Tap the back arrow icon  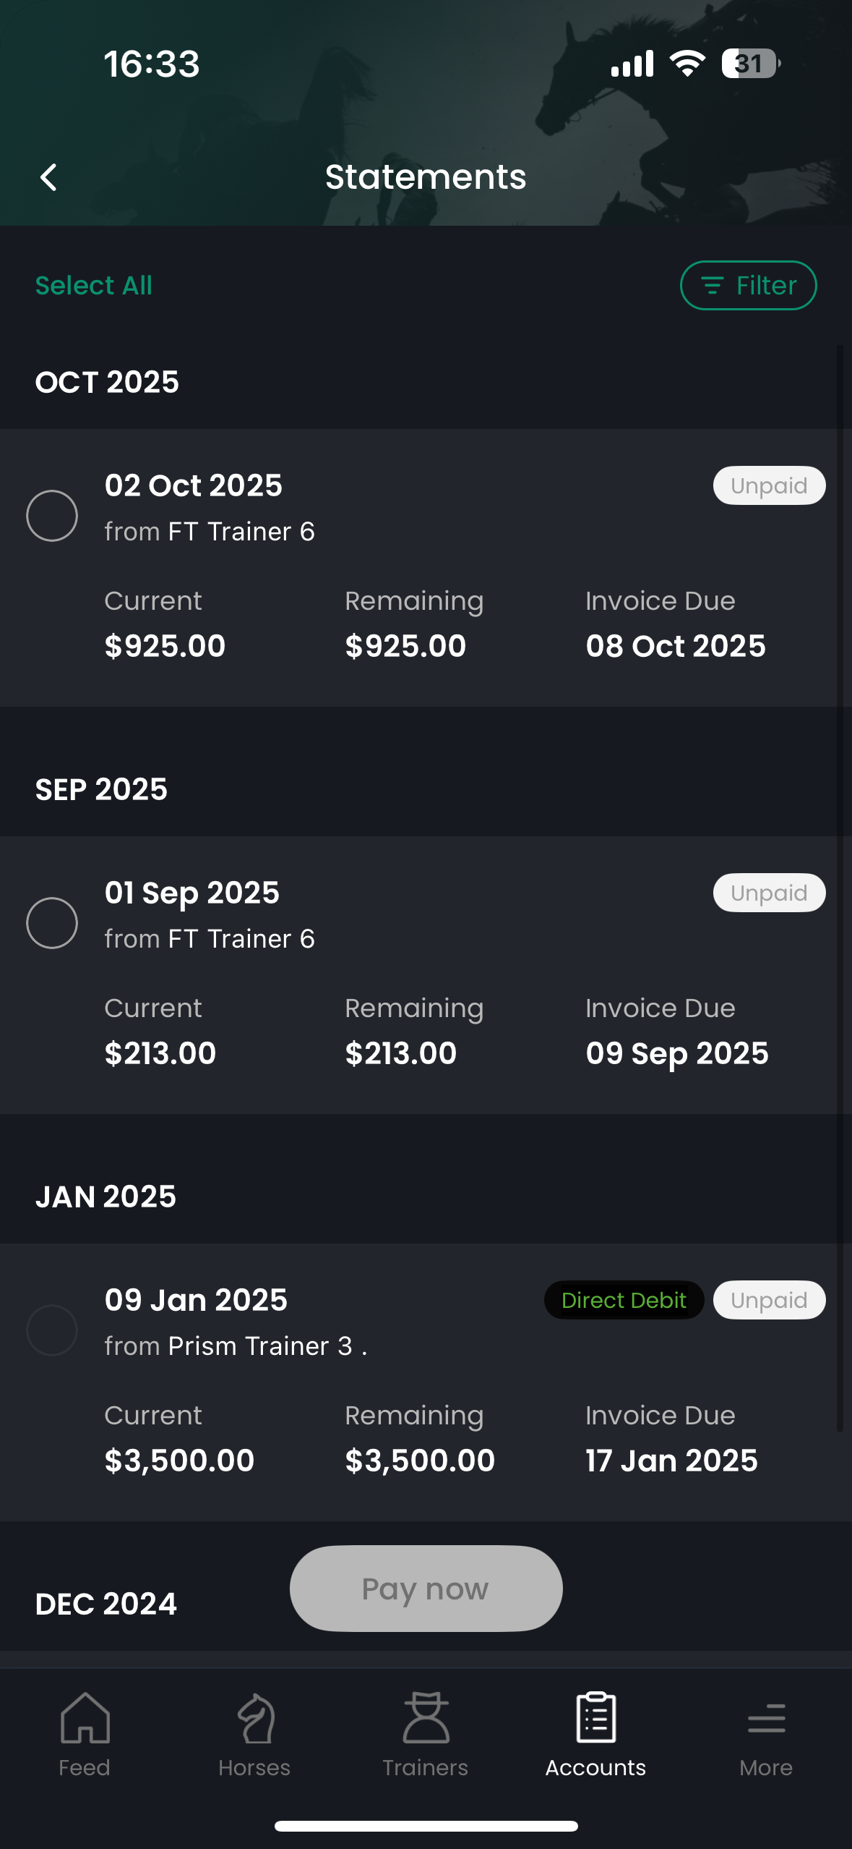click(48, 177)
